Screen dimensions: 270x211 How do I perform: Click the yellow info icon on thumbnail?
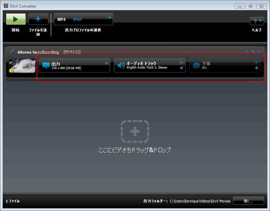pos(12,70)
